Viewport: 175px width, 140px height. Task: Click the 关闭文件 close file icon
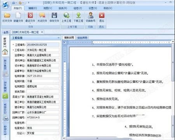coord(42,15)
